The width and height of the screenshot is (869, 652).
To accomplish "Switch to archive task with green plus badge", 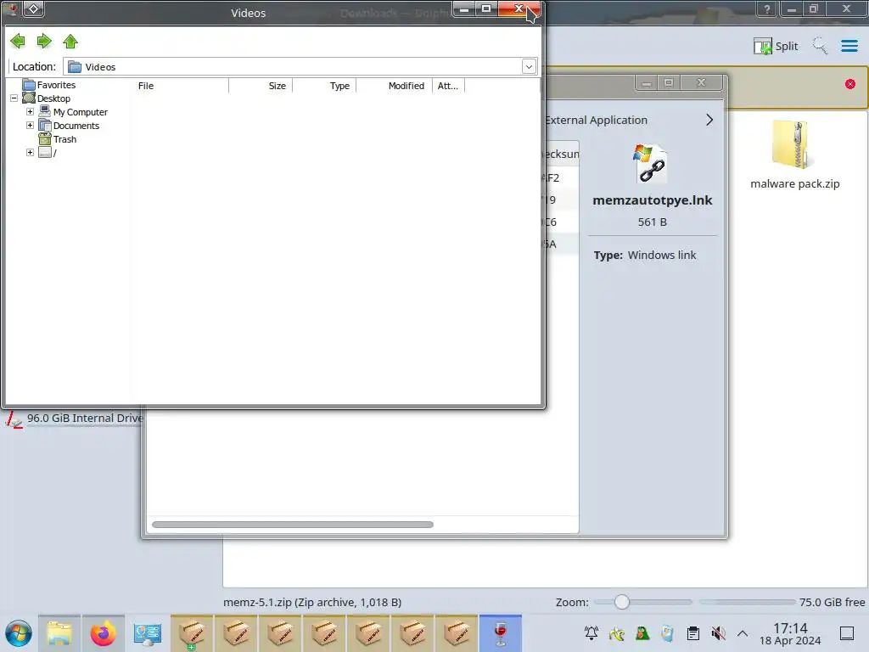I will coord(192,633).
